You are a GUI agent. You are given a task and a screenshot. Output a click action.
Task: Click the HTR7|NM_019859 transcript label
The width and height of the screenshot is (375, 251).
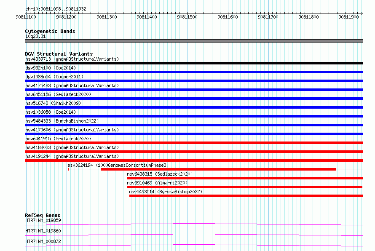pyautogui.click(x=43, y=220)
